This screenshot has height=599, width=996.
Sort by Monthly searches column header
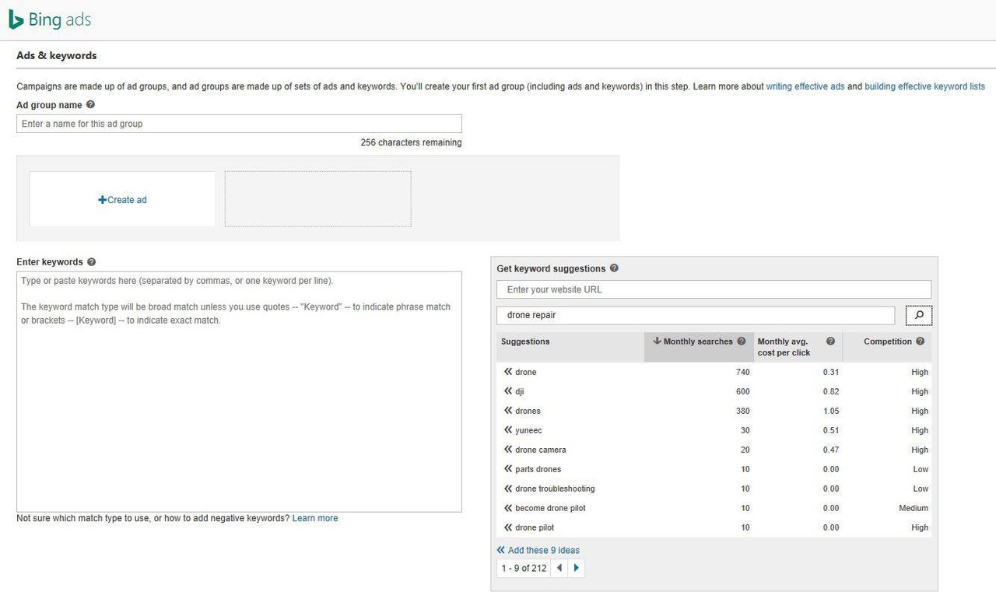coord(699,347)
